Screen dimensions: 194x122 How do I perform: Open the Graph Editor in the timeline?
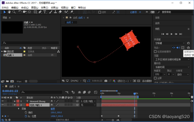(96, 92)
